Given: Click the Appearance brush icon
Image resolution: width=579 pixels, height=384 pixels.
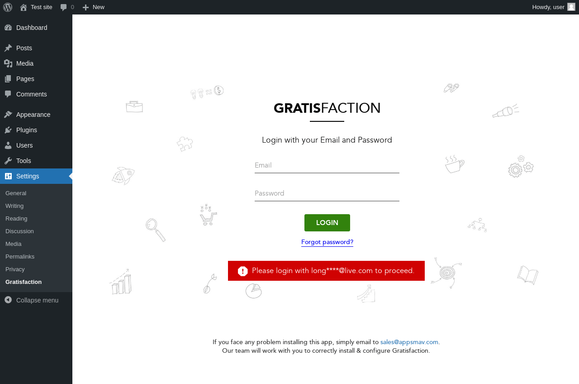Looking at the screenshot, I should [x=8, y=115].
